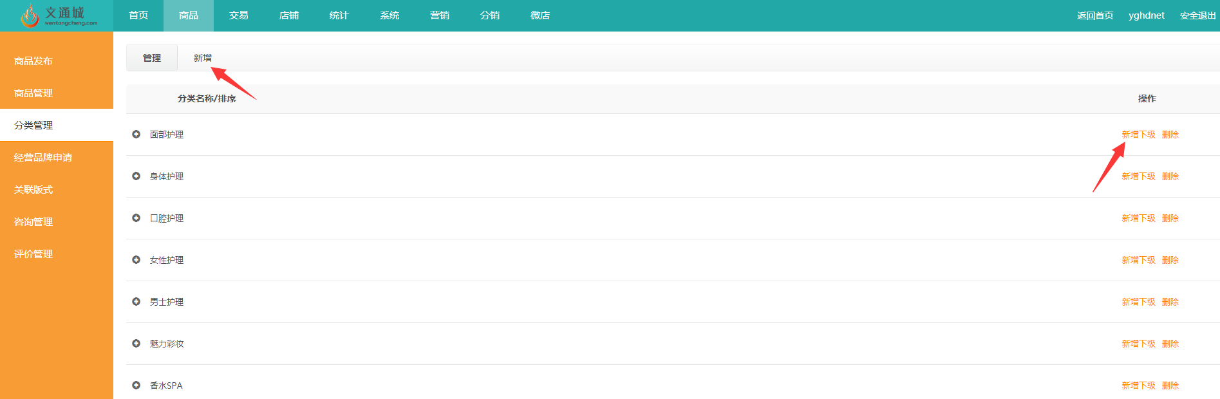Click the 返回首页 link
Screen dimensions: 1220x399
[x=1095, y=15]
